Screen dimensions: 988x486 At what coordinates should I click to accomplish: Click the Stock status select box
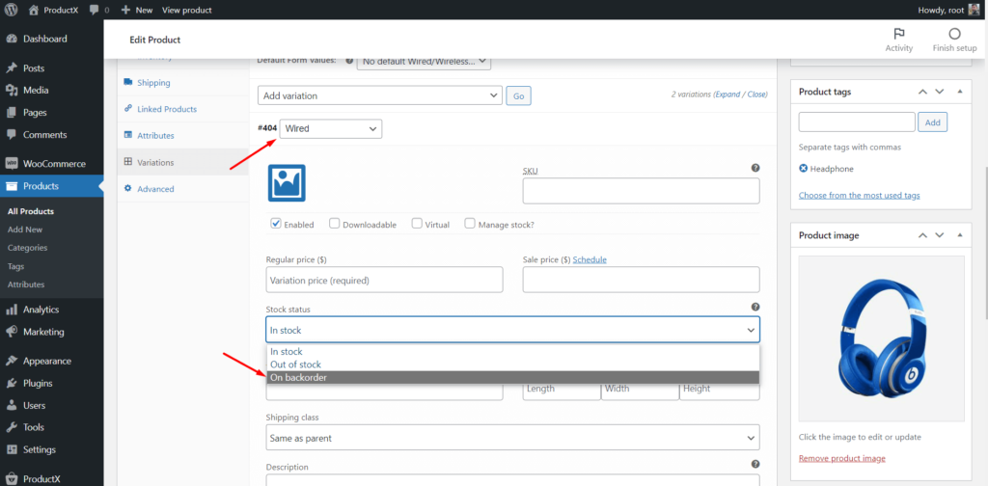[x=513, y=329]
